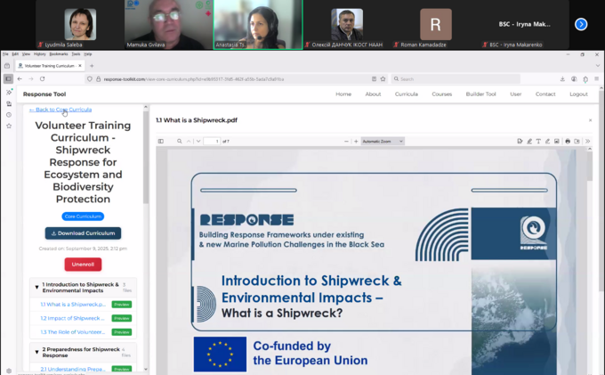This screenshot has height=375, width=605.
Task: Open 1.2 Impact of Shipwreck file
Action: (x=73, y=318)
